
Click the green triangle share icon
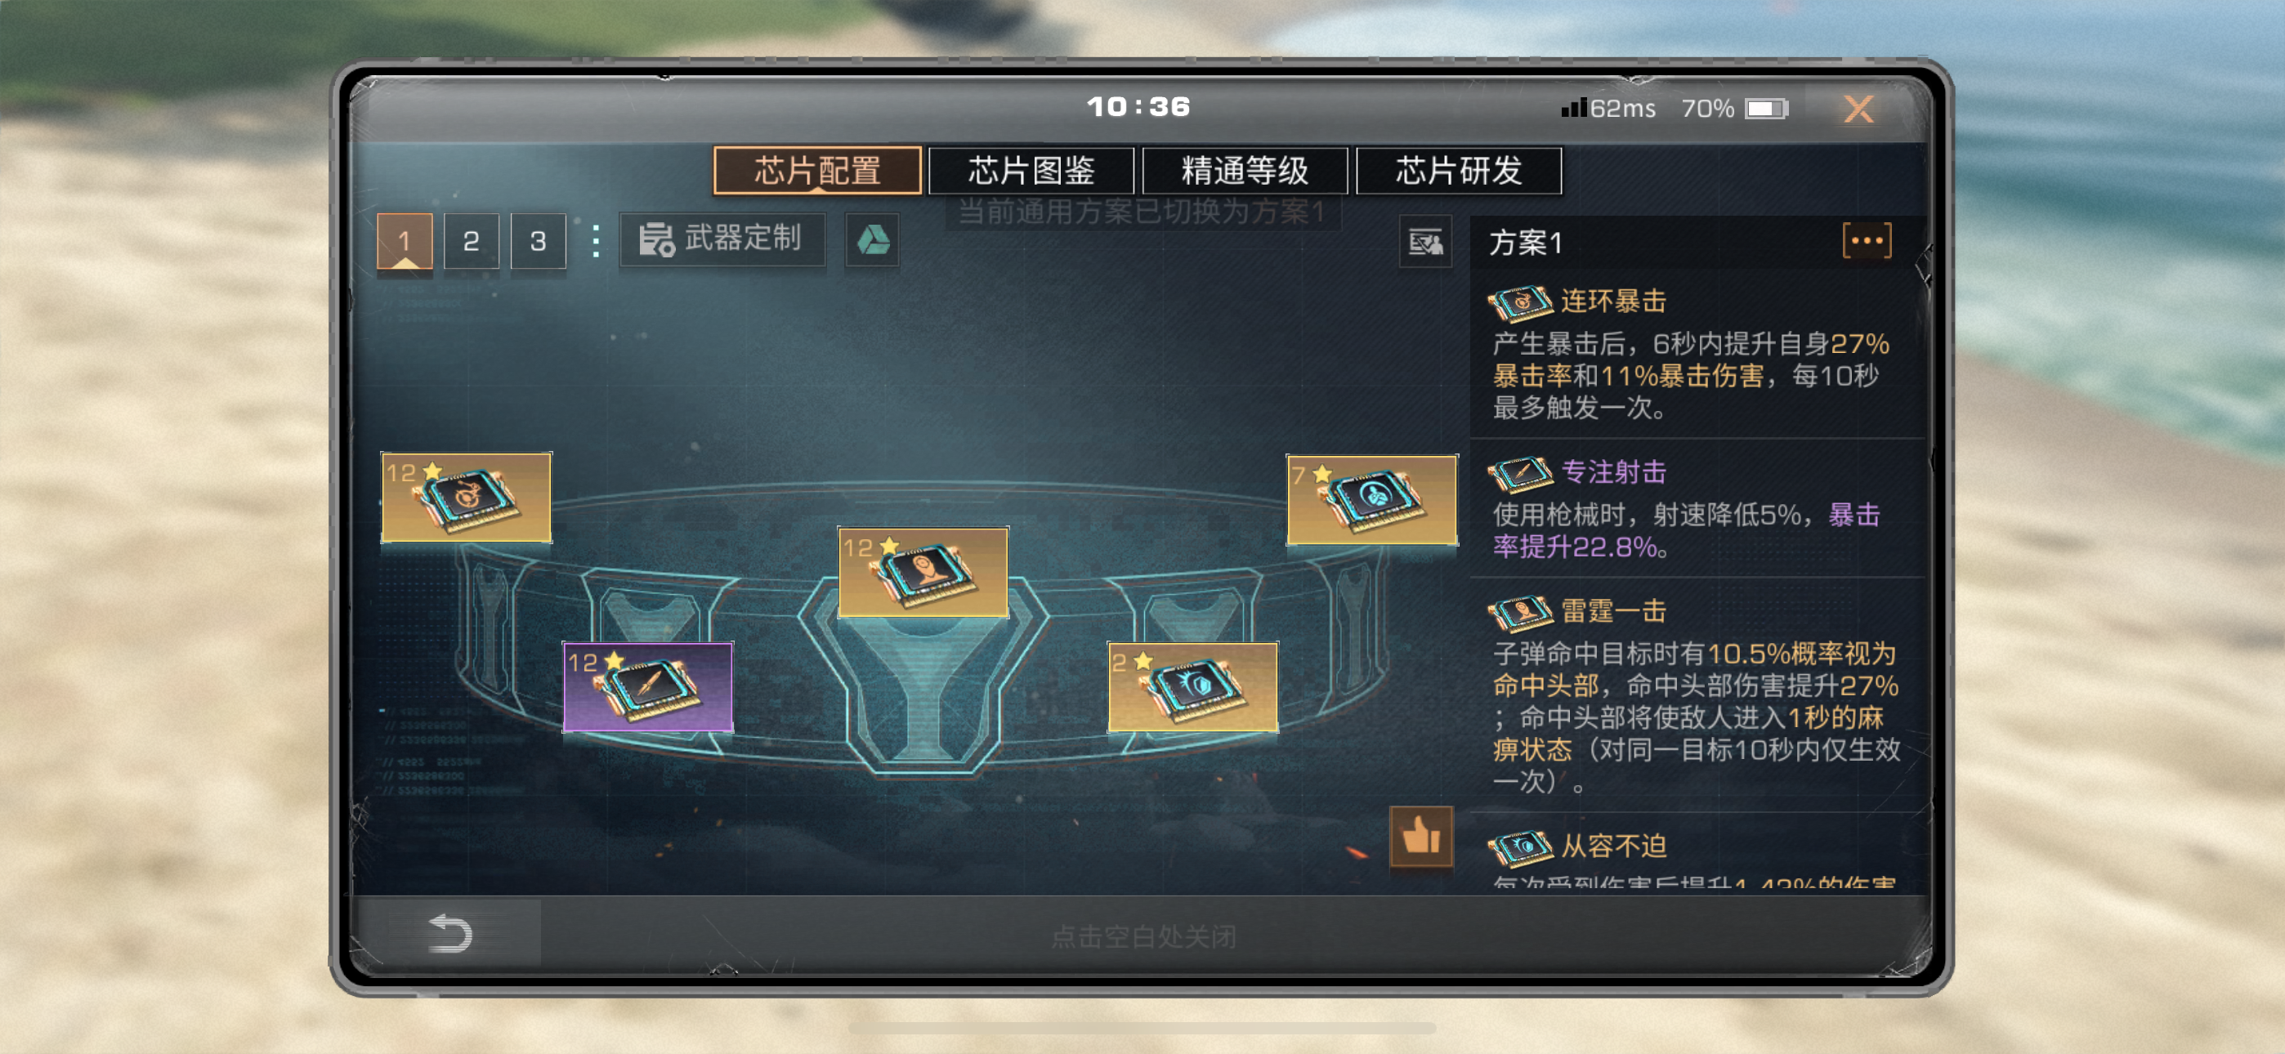(x=872, y=240)
